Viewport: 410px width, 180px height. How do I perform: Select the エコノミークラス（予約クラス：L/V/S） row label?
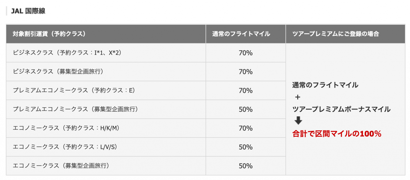pos(65,147)
